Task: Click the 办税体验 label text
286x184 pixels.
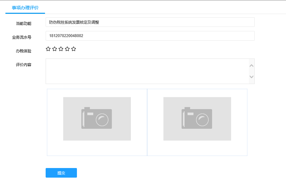Action: pos(24,51)
